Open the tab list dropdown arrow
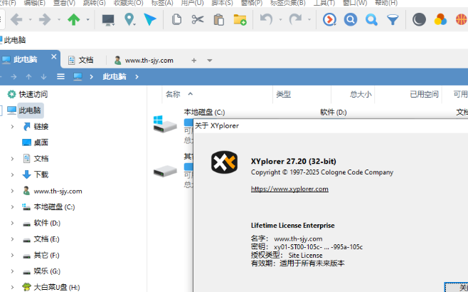The height and width of the screenshot is (292, 468). tap(210, 61)
